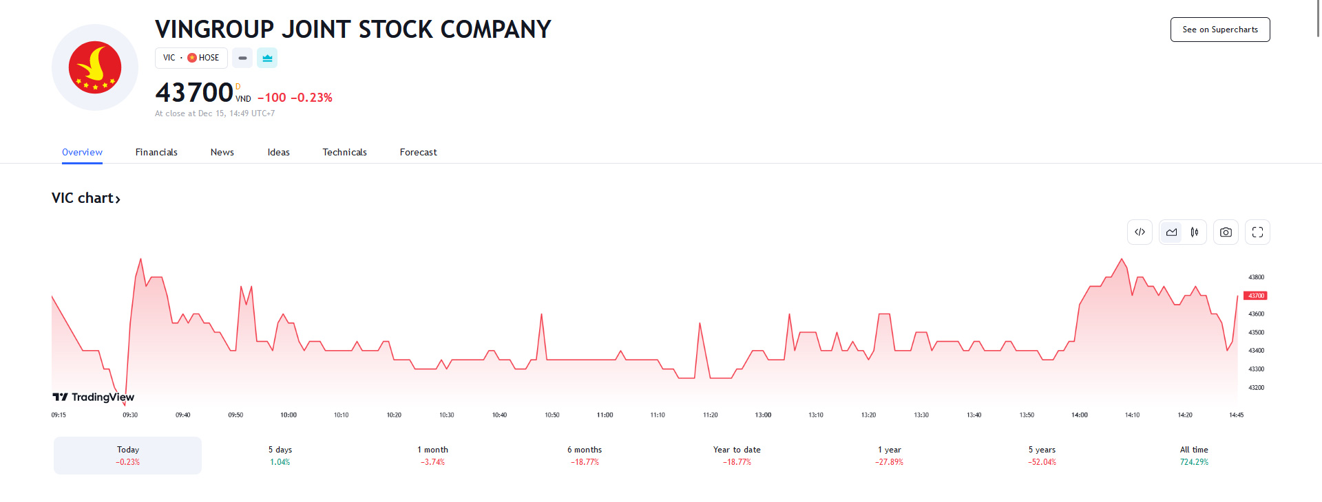Click the red 43700 price label
Screen dimensions: 1322x502
1256,296
